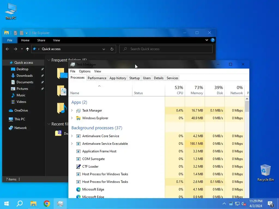Image resolution: width=279 pixels, height=209 pixels.
Task: Switch to the Performance tab
Action: click(x=97, y=78)
